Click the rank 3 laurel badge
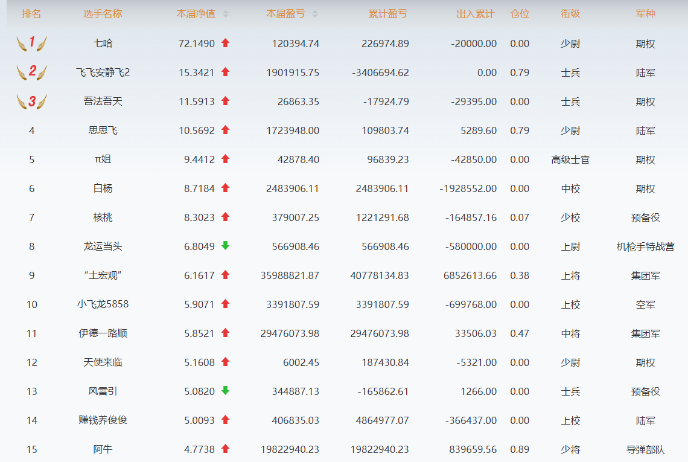Viewport: 688px width, 462px height. [x=31, y=101]
